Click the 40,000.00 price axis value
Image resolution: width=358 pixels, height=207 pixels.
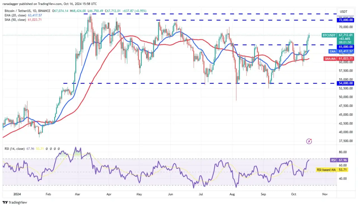tap(346, 132)
